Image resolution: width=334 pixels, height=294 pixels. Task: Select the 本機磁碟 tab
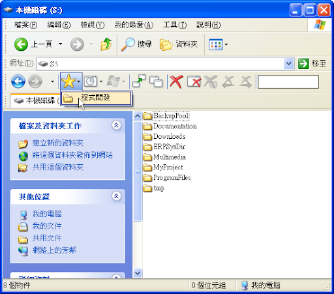[x=35, y=100]
